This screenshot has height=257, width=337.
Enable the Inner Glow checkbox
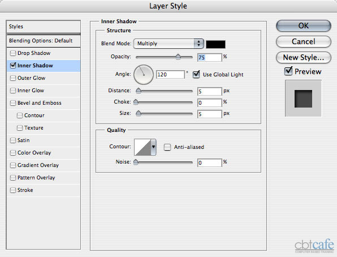pyautogui.click(x=13, y=91)
